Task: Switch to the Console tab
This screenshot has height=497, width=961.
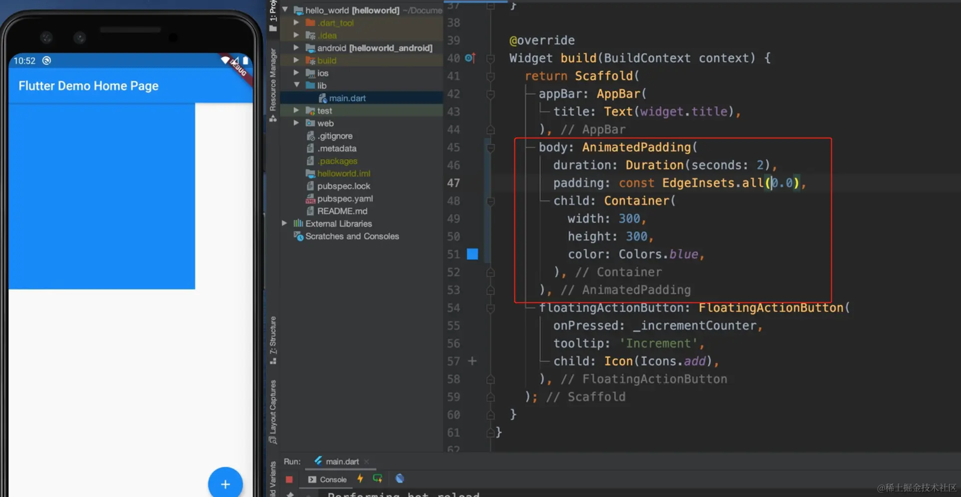Action: click(327, 480)
